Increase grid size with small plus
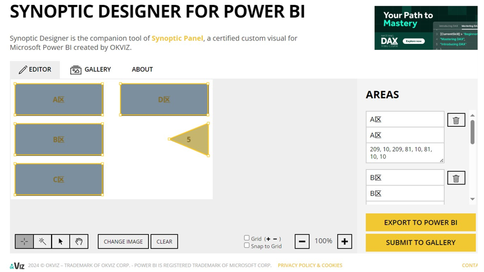 [268, 239]
